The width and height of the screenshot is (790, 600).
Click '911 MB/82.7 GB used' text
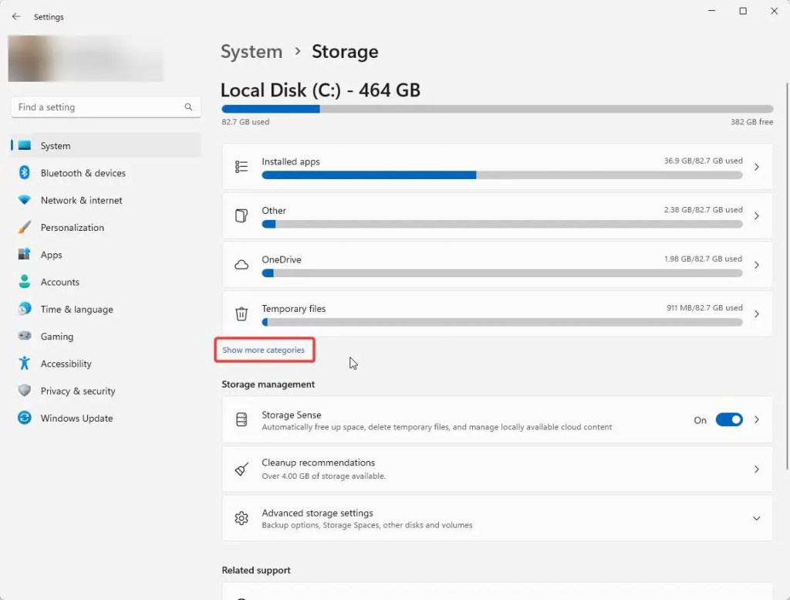coord(704,307)
